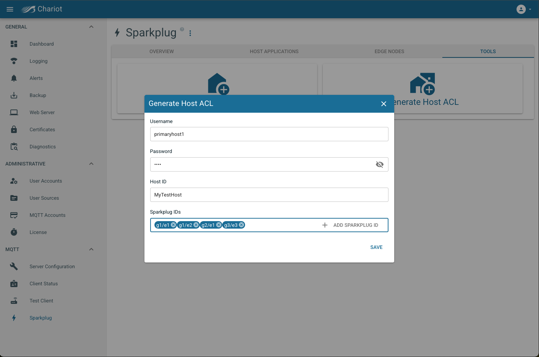Click the License stopwatch icon
539x357 pixels.
pos(14,232)
